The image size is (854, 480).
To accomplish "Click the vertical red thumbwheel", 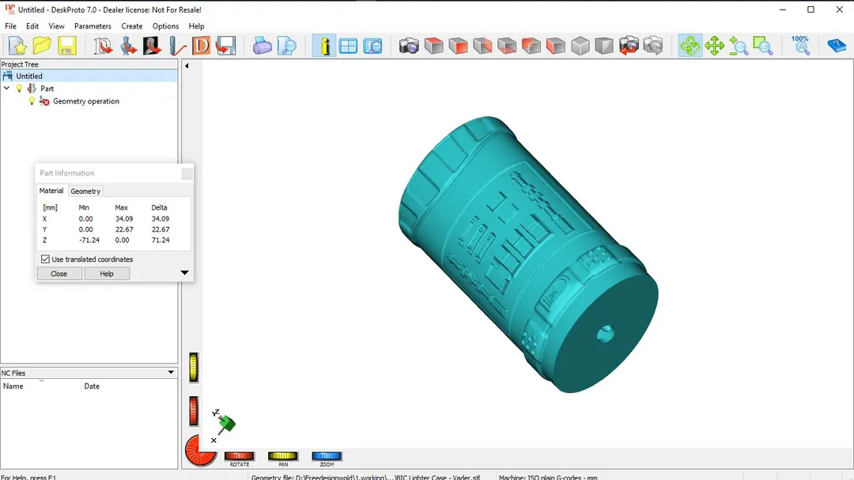I will point(194,410).
